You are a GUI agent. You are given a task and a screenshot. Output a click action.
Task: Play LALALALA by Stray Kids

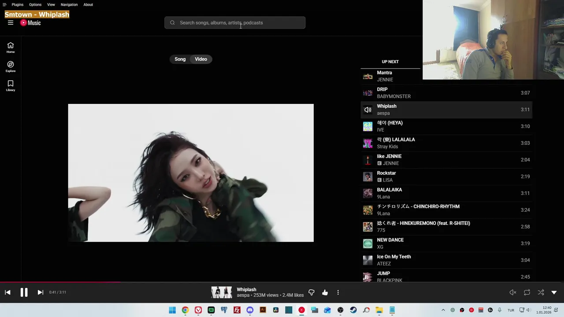(x=446, y=143)
